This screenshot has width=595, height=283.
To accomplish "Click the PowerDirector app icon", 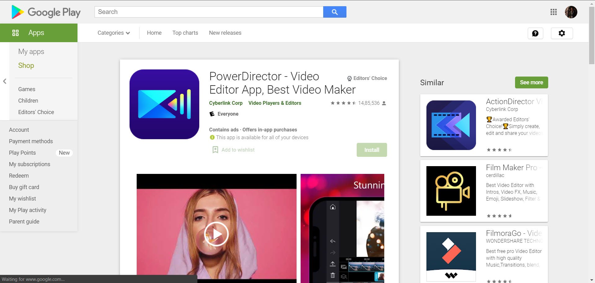I will click(x=164, y=104).
